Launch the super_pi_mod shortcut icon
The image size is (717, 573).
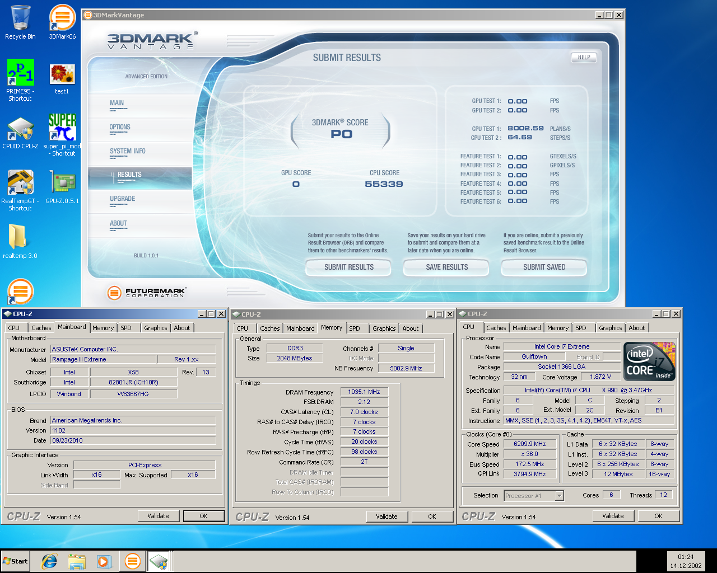[62, 134]
